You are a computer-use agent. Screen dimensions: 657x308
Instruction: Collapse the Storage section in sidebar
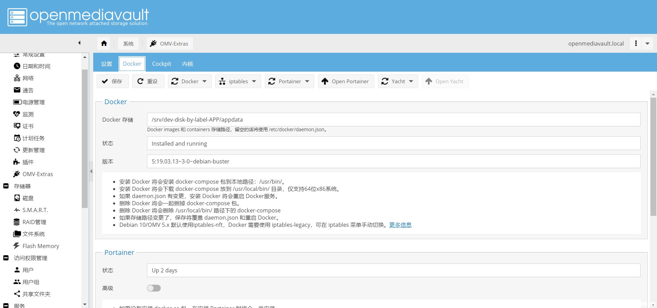6,186
